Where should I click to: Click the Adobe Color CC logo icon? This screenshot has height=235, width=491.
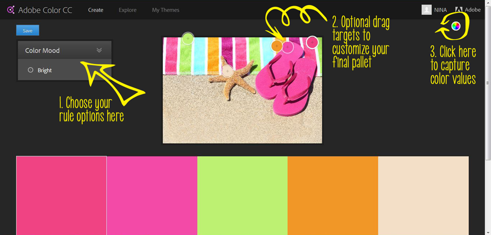11,10
